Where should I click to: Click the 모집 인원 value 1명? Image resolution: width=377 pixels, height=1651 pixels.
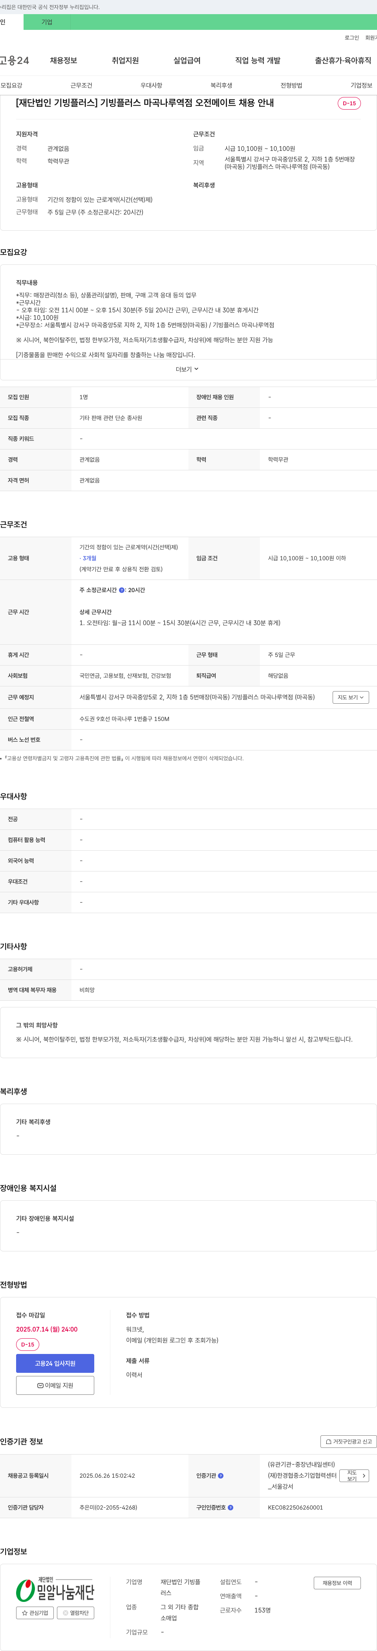(84, 397)
